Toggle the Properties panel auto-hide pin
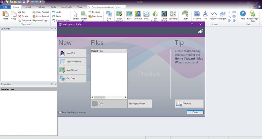Image resolution: width=262 pixels, height=139 pixels. tap(52, 84)
